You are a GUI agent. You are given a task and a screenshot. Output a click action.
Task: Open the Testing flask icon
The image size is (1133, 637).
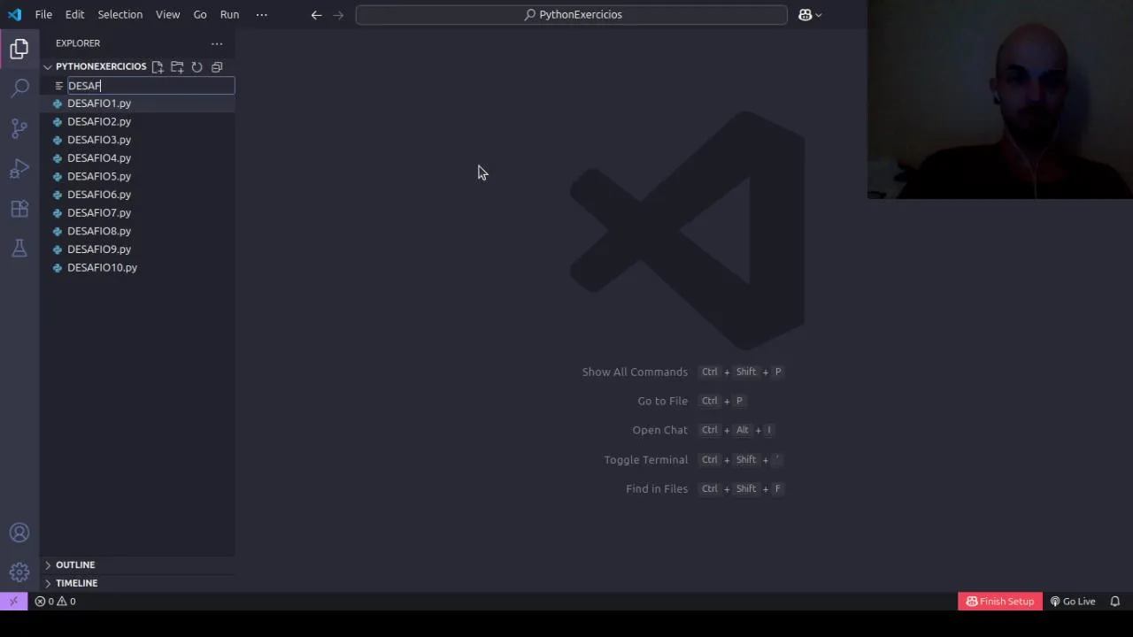(x=19, y=249)
